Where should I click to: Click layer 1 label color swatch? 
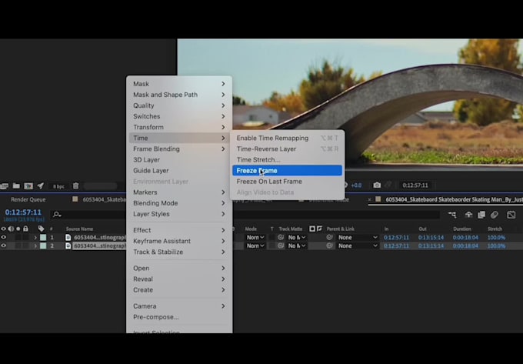pos(43,238)
